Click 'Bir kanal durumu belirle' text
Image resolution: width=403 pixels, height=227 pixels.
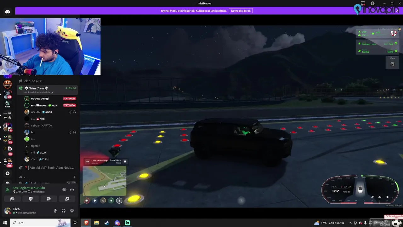pos(37,93)
